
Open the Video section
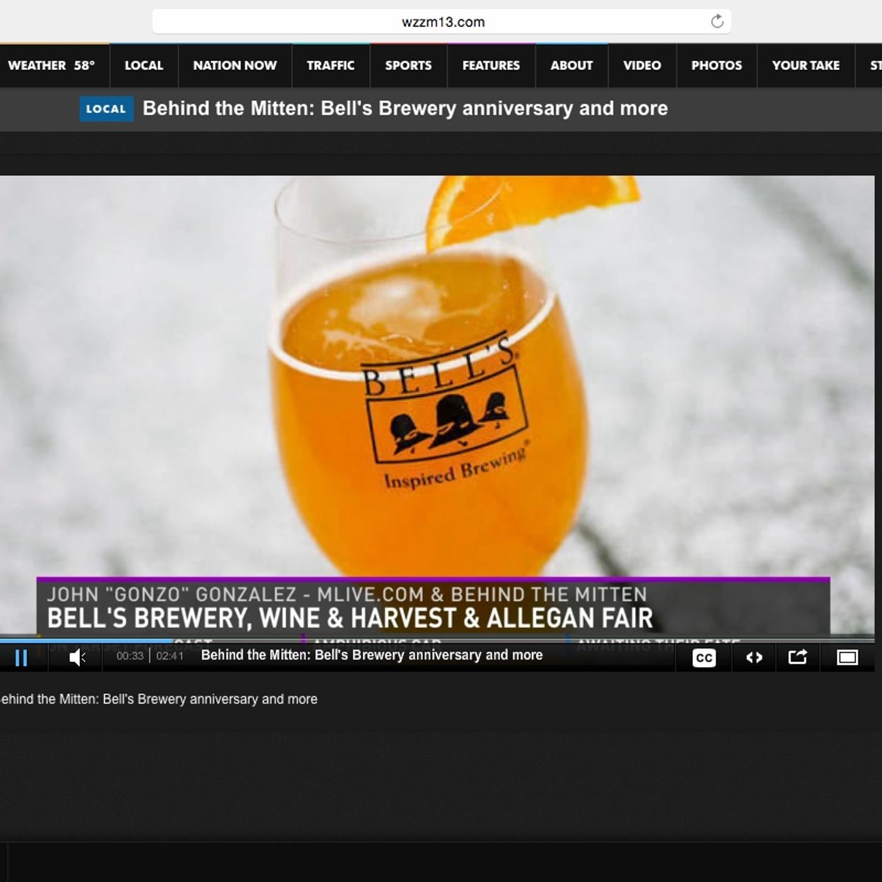[x=642, y=66]
